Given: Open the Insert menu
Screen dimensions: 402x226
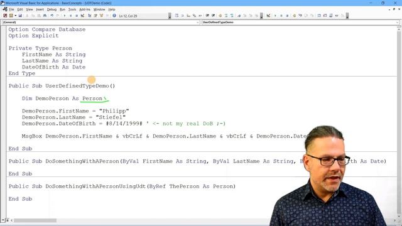Looking at the screenshot, I should point(40,9).
